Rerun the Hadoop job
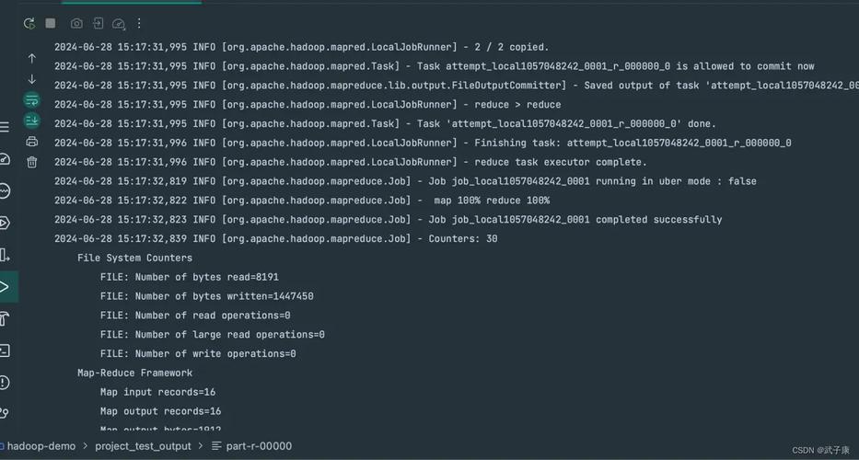 coord(29,23)
